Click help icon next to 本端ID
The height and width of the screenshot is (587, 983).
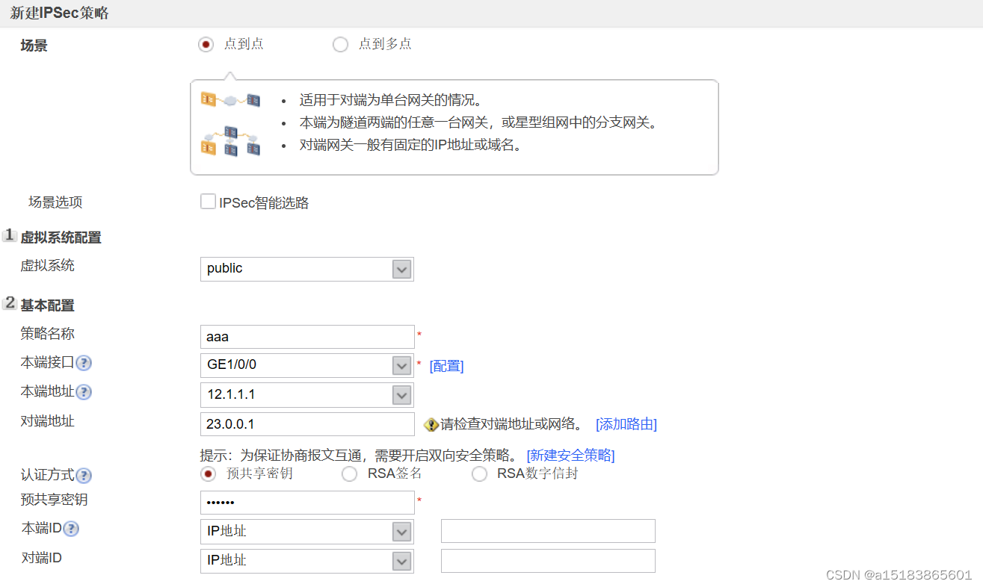click(x=71, y=529)
